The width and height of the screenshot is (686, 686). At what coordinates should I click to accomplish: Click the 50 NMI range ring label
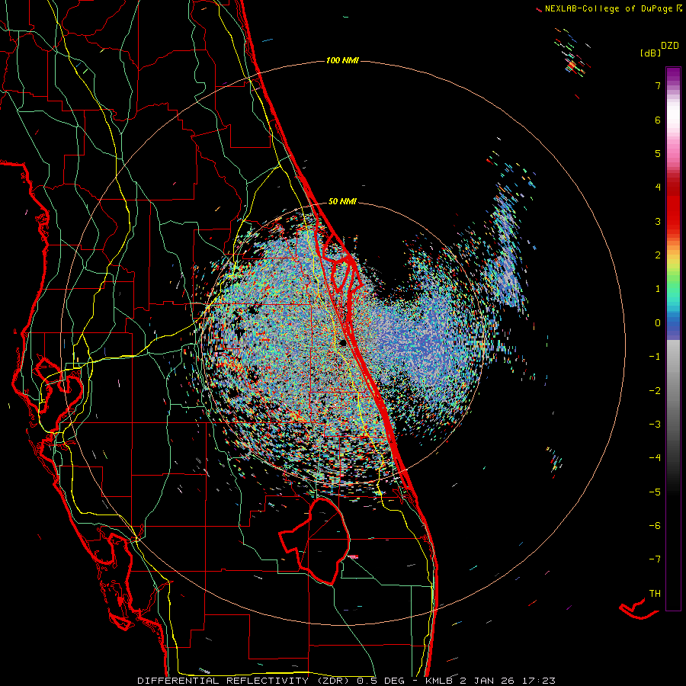tap(342, 202)
